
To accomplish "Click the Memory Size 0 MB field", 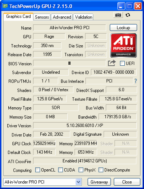I will pos(50,117).
